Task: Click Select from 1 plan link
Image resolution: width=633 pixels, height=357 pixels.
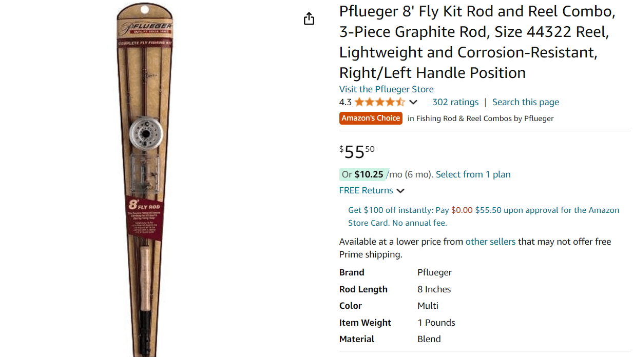Action: (473, 174)
